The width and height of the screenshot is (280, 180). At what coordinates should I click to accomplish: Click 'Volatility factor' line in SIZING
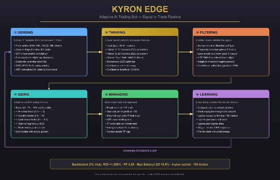click(x=29, y=116)
